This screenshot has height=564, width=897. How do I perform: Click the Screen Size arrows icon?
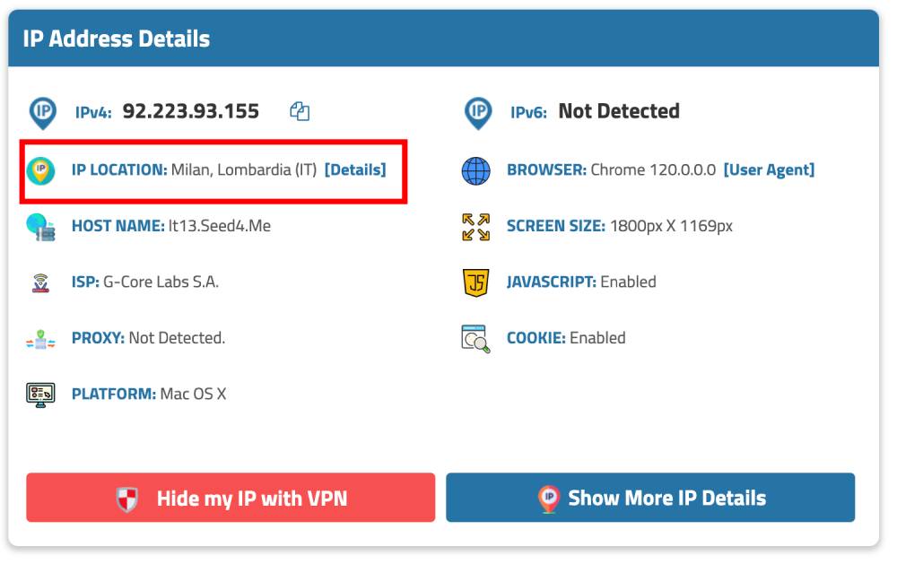tap(476, 227)
